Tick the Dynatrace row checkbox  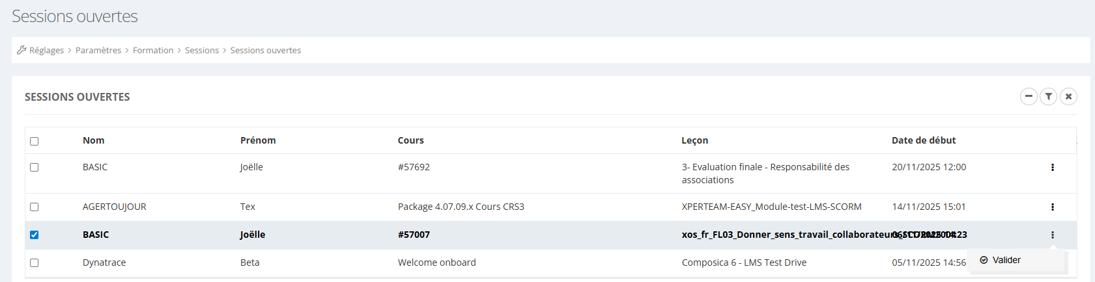(x=35, y=263)
